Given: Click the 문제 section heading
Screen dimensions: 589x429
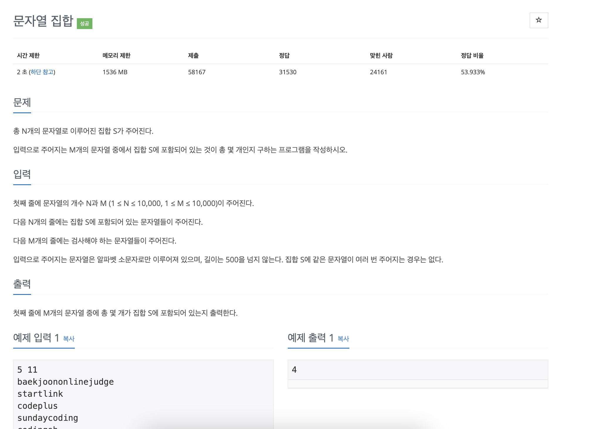Looking at the screenshot, I should (22, 102).
